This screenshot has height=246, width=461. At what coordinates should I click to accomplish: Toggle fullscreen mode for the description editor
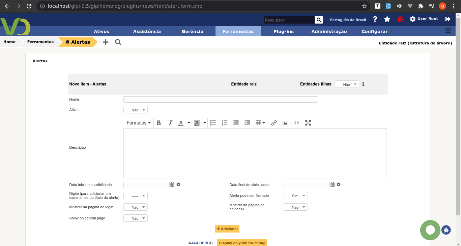[308, 123]
